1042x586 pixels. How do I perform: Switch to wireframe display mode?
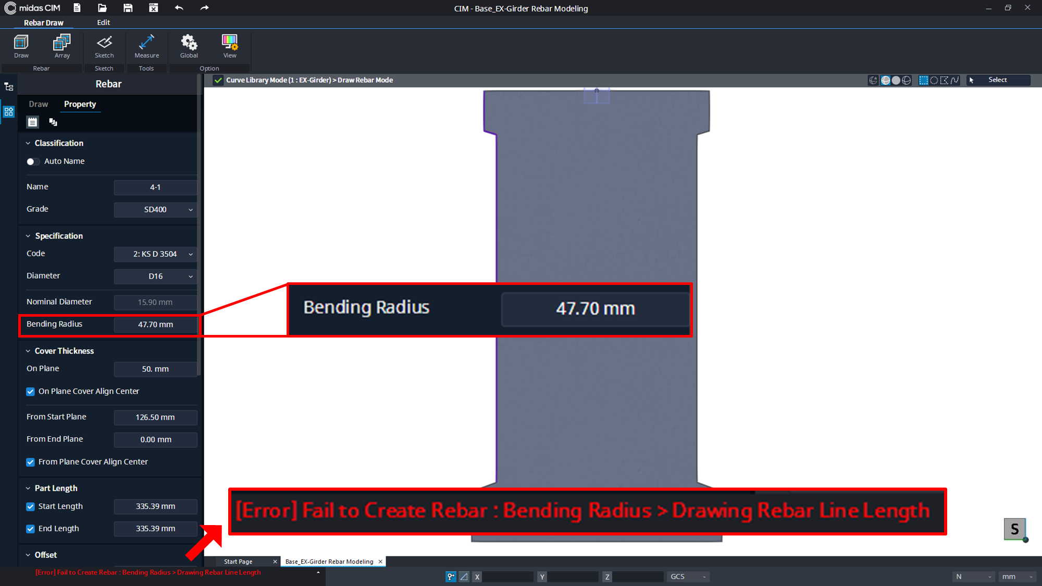click(x=907, y=80)
